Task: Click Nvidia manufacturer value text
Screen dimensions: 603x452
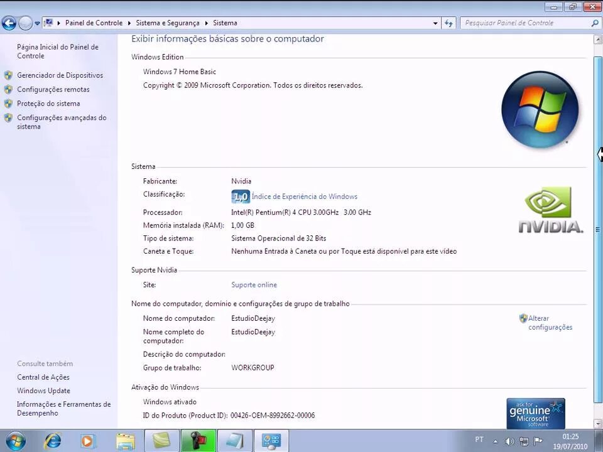Action: (x=241, y=181)
